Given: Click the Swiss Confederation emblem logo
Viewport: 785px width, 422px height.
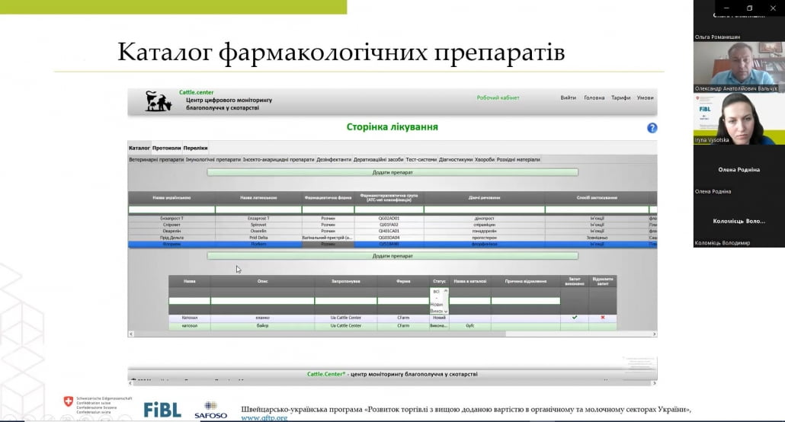Looking at the screenshot, I should (x=70, y=401).
